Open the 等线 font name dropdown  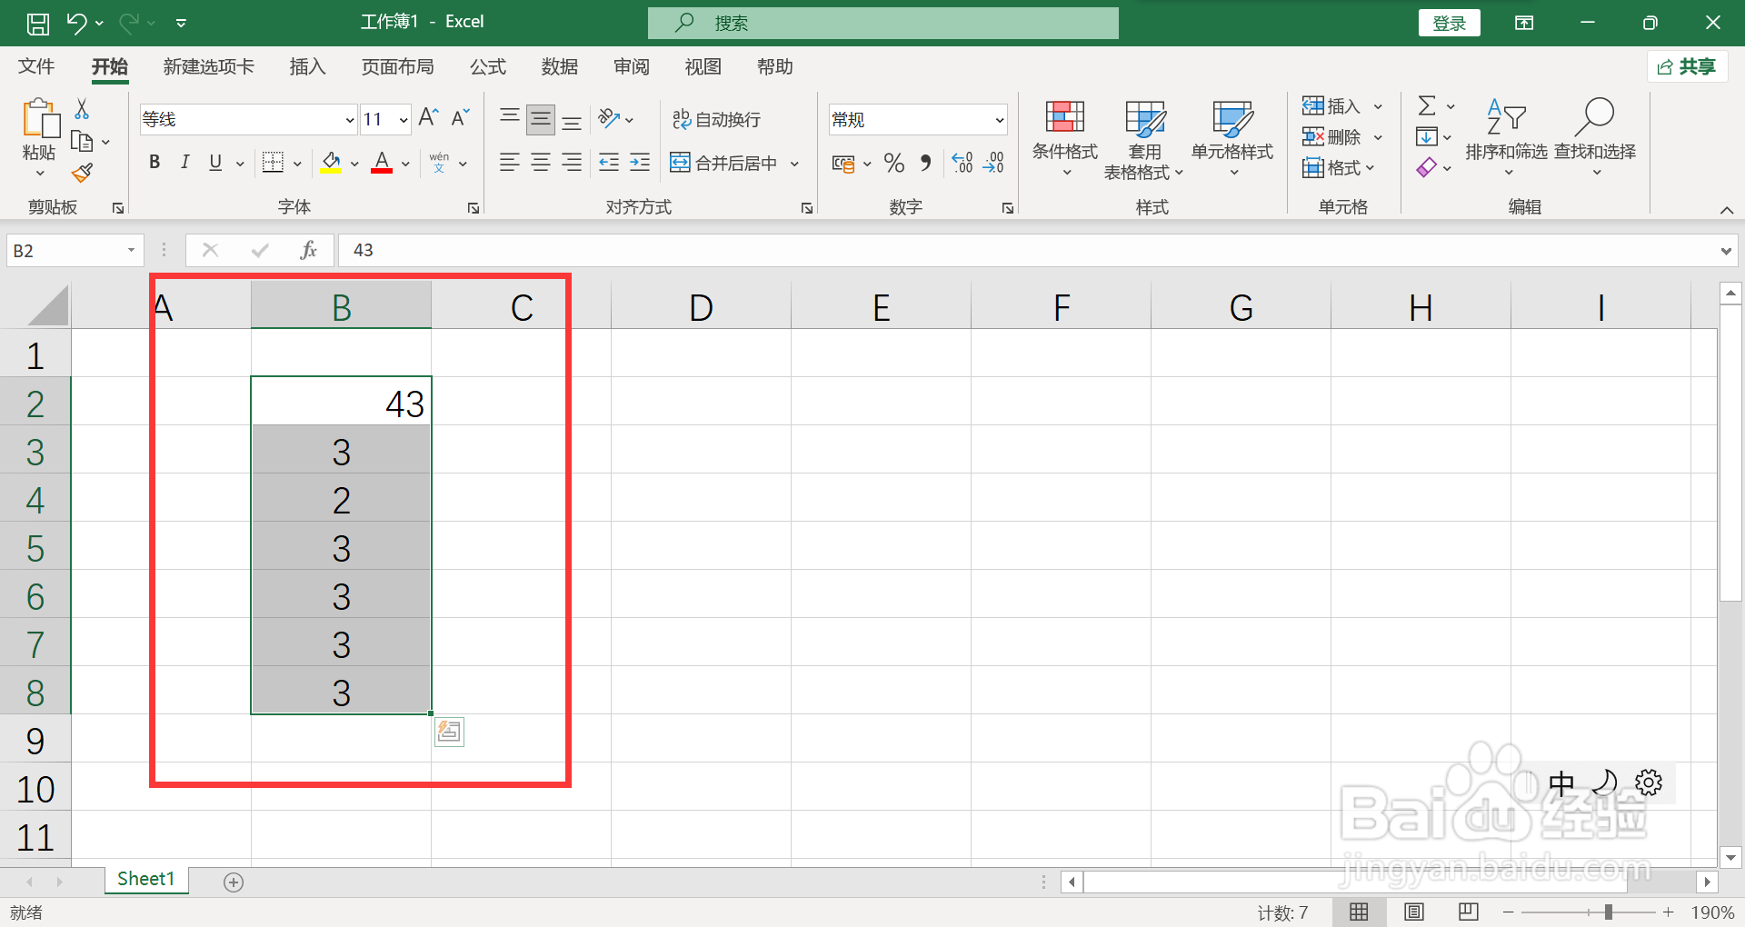pos(349,120)
